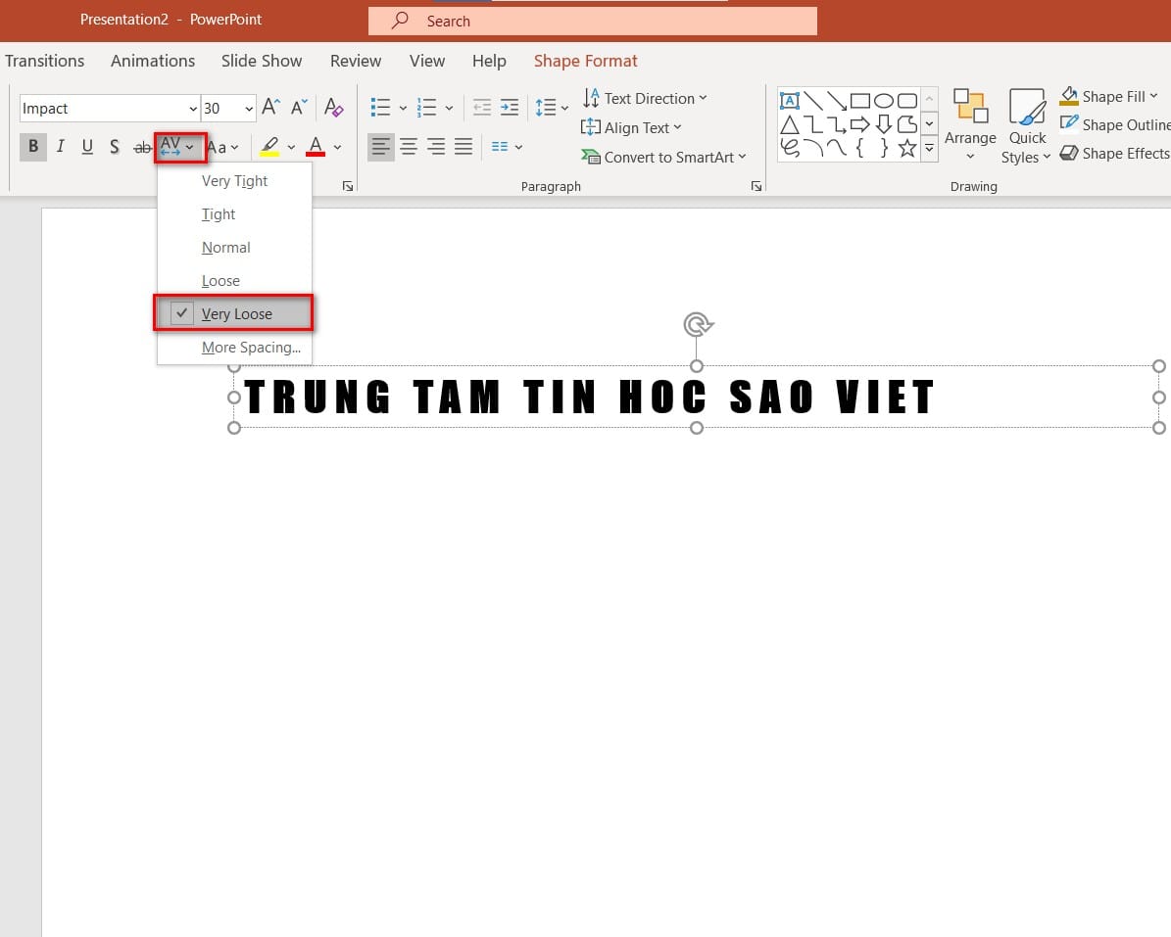Open the Convert to SmartArt menu
Image resolution: width=1171 pixels, height=937 pixels.
tap(664, 158)
